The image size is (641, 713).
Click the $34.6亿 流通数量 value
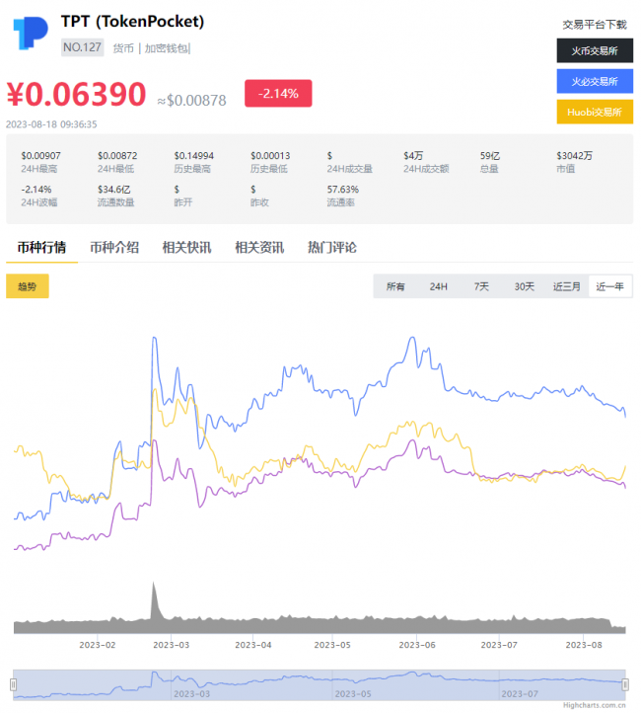coord(114,190)
